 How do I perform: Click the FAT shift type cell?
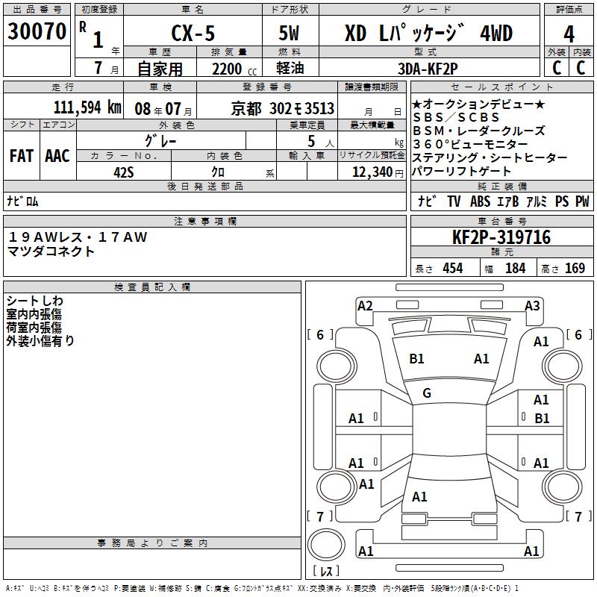[x=21, y=156]
